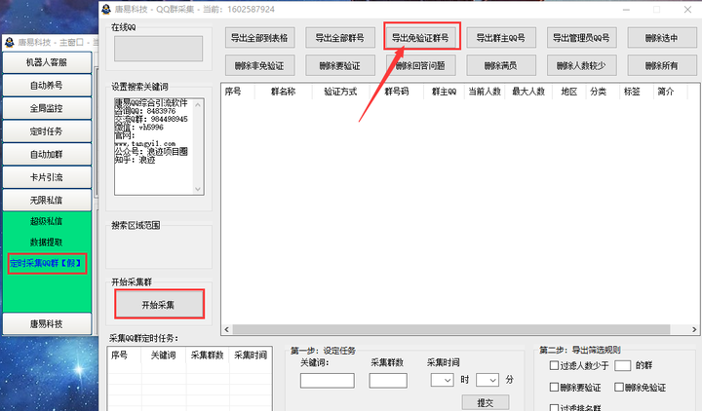This screenshot has height=411, width=702.
Task: Click 导出群主QQ号 button
Action: pos(501,38)
